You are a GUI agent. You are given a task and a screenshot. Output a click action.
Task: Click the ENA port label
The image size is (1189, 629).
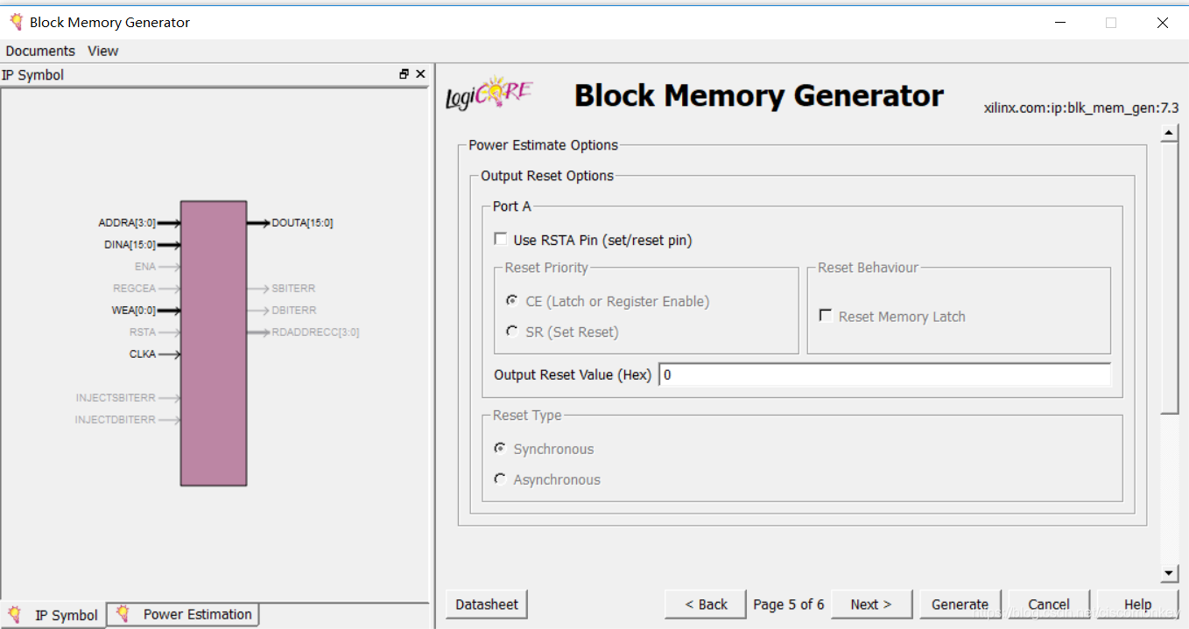coord(145,267)
